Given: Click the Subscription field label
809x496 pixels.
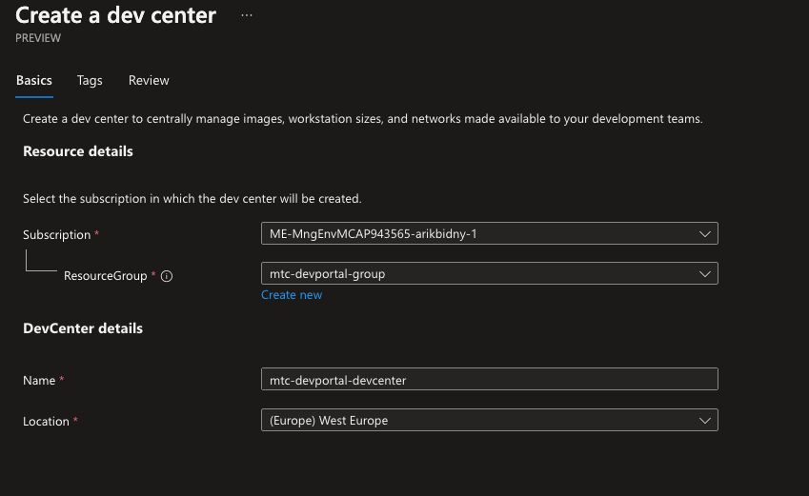Looking at the screenshot, I should tap(56, 235).
